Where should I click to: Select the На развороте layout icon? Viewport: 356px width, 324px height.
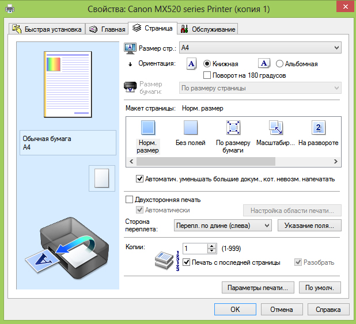click(x=318, y=128)
